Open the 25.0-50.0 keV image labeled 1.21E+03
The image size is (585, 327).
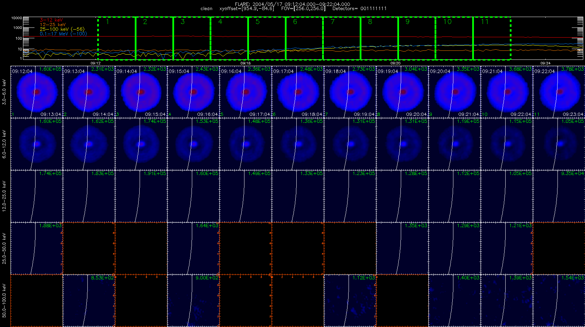507,248
